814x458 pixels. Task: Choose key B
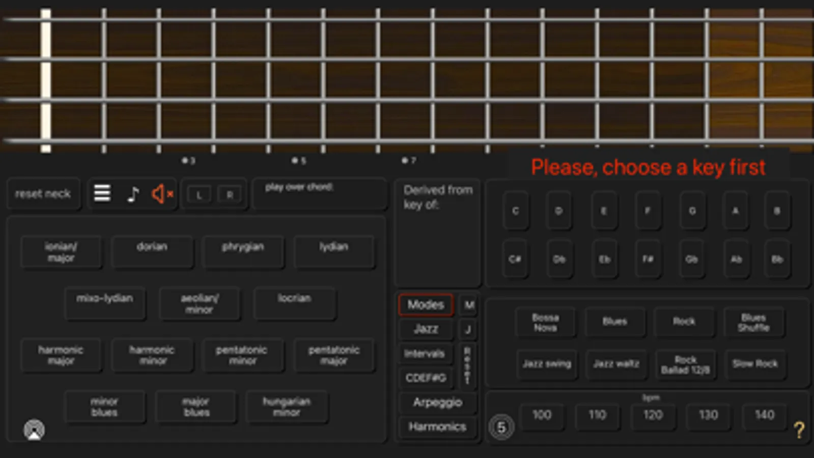click(777, 211)
